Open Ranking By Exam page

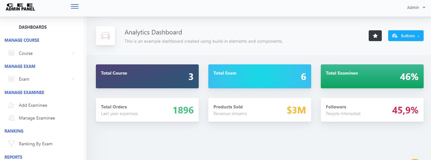pos(42,144)
